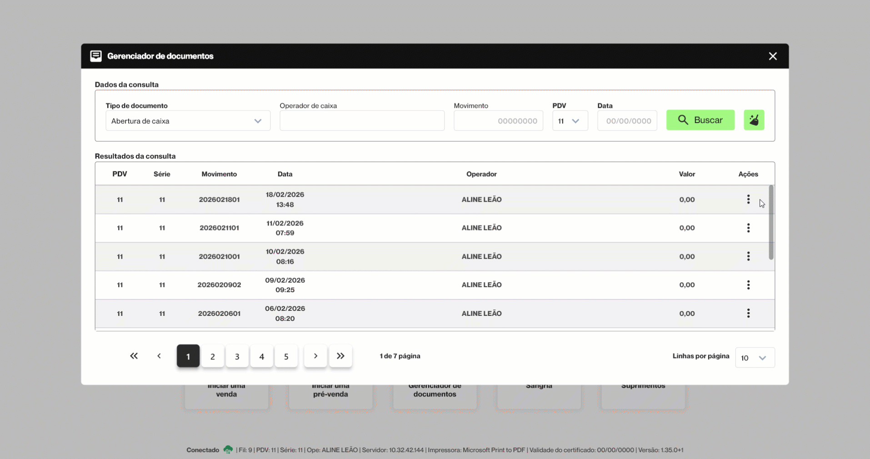The height and width of the screenshot is (459, 870).
Task: Jump to the first page of results
Action: (134, 356)
